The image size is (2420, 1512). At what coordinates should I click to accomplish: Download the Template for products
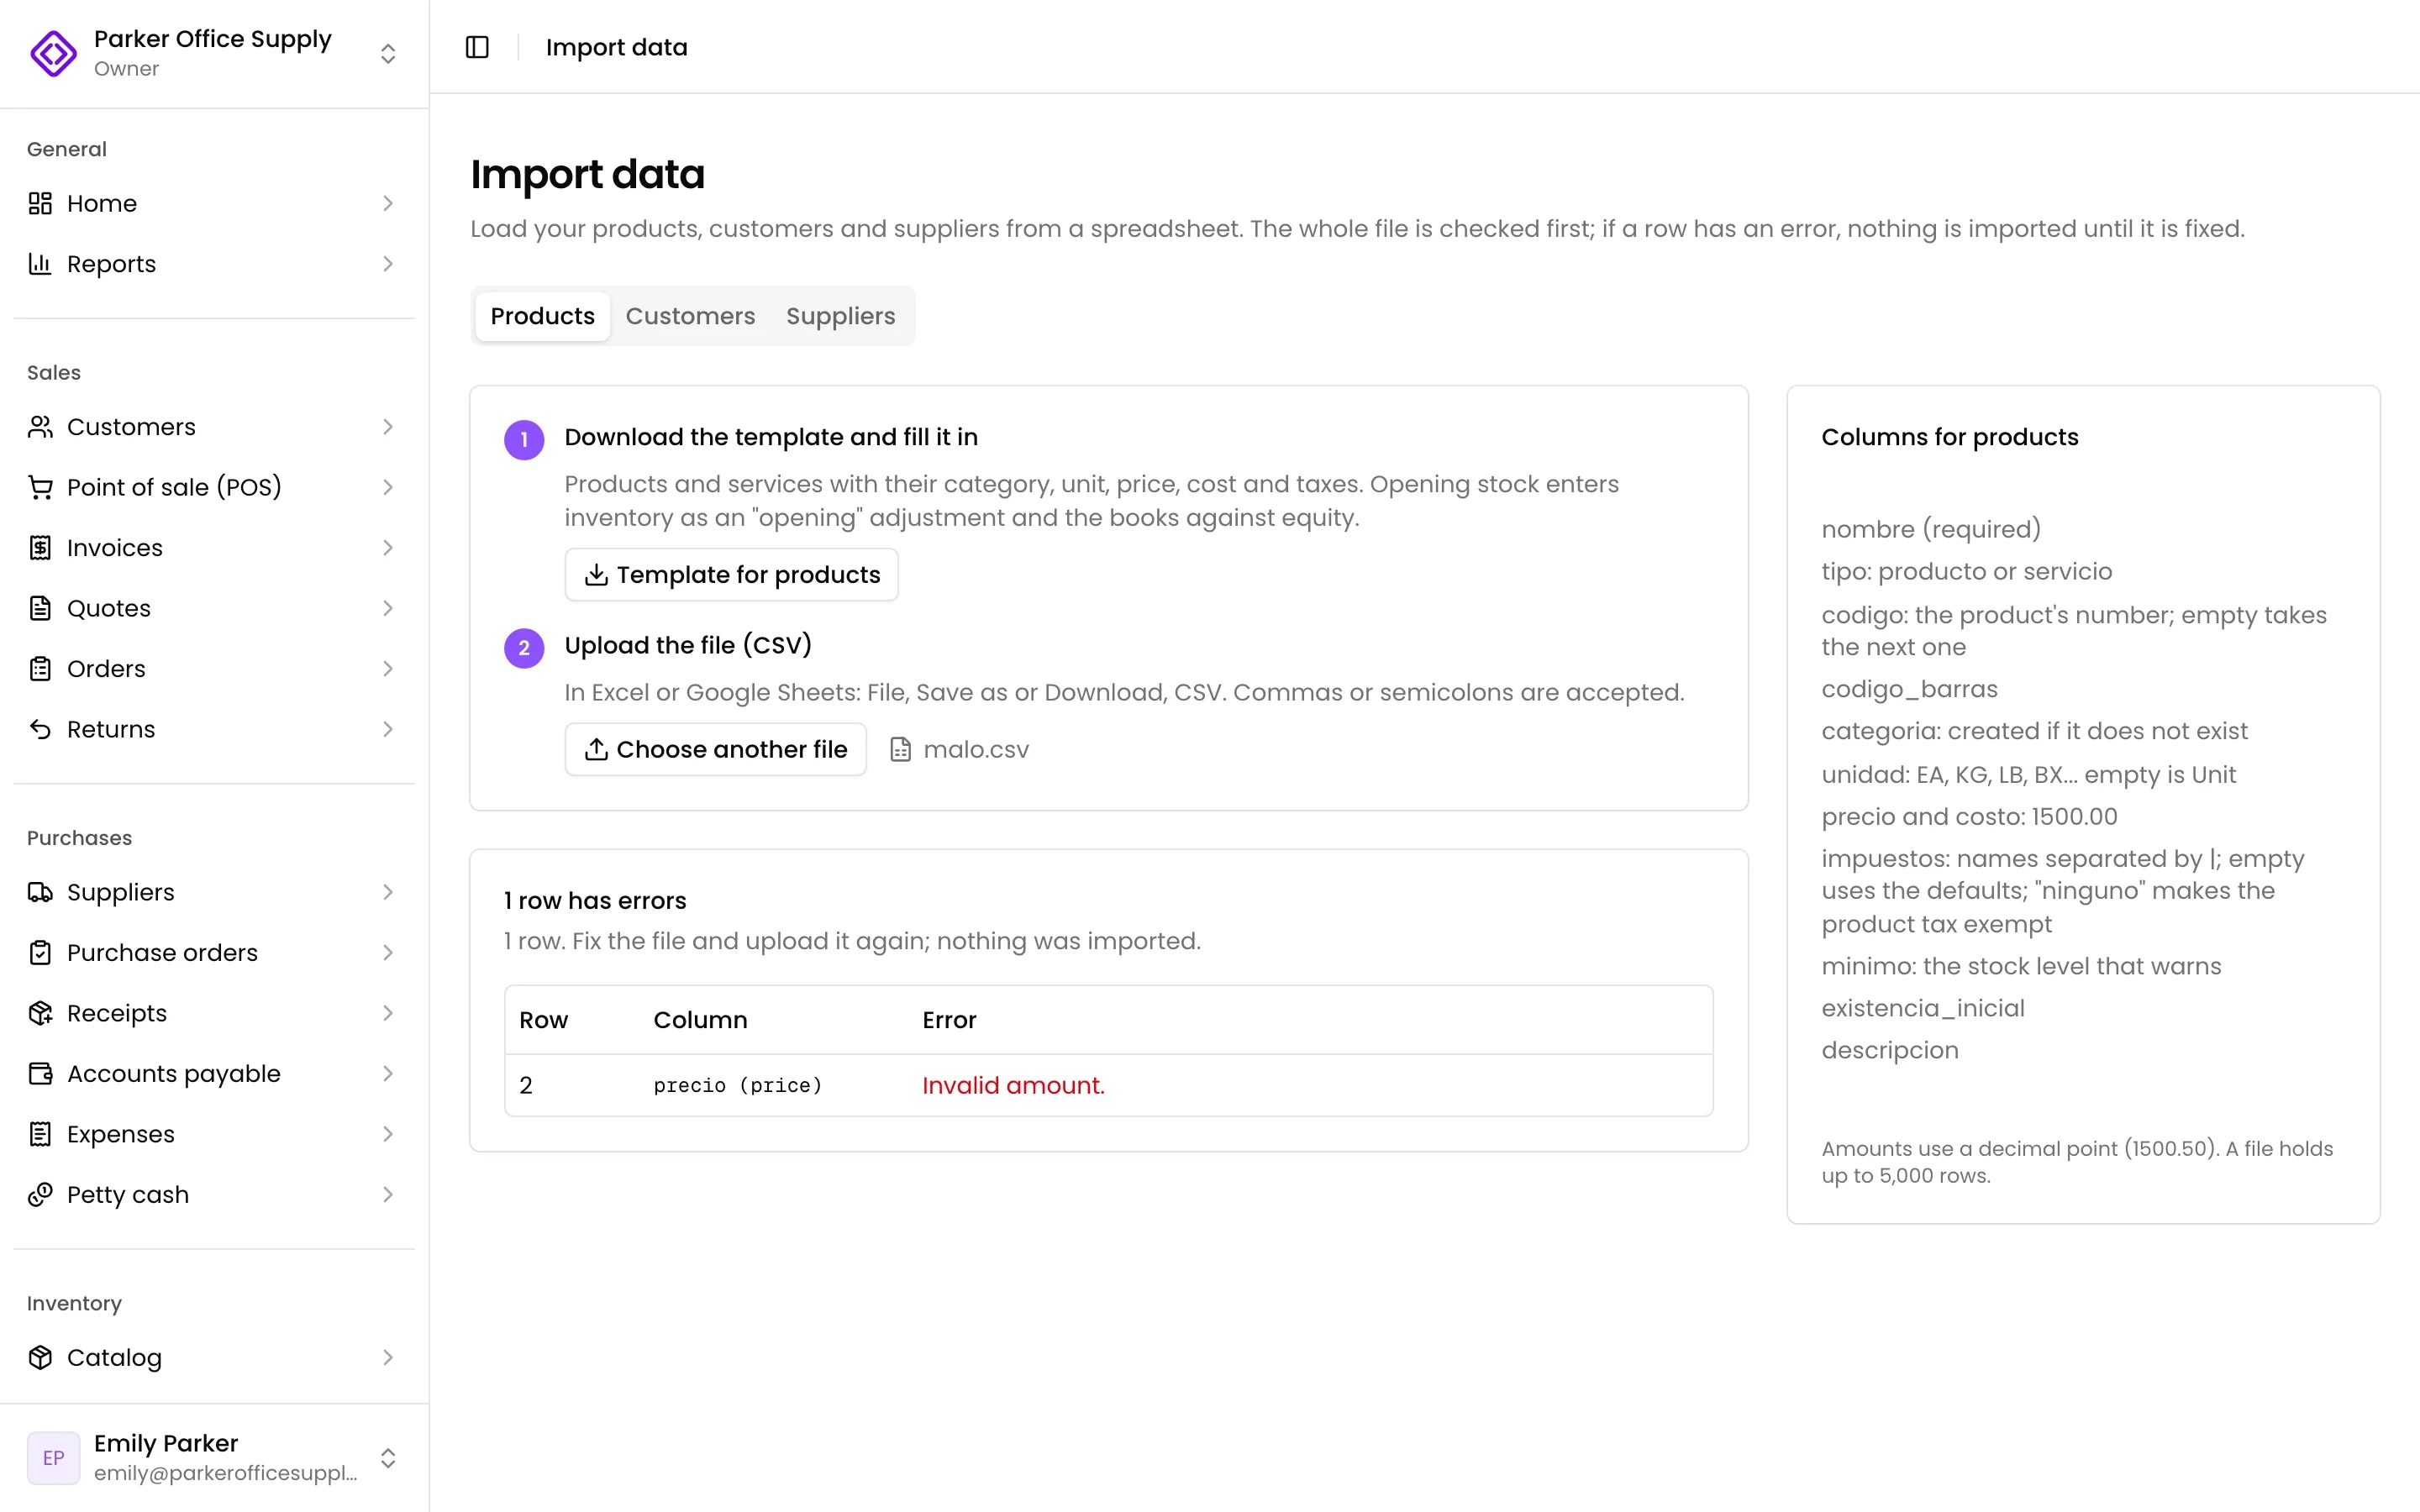coord(731,575)
